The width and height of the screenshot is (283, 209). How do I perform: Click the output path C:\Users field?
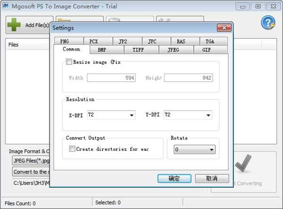[x=32, y=183]
